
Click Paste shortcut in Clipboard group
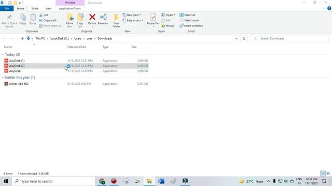pyautogui.click(x=50, y=25)
